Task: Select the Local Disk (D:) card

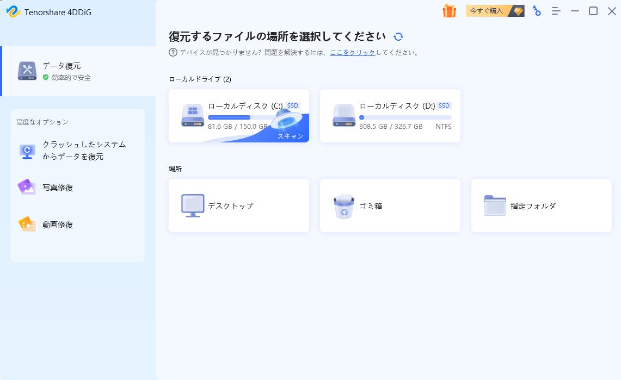Action: [390, 116]
